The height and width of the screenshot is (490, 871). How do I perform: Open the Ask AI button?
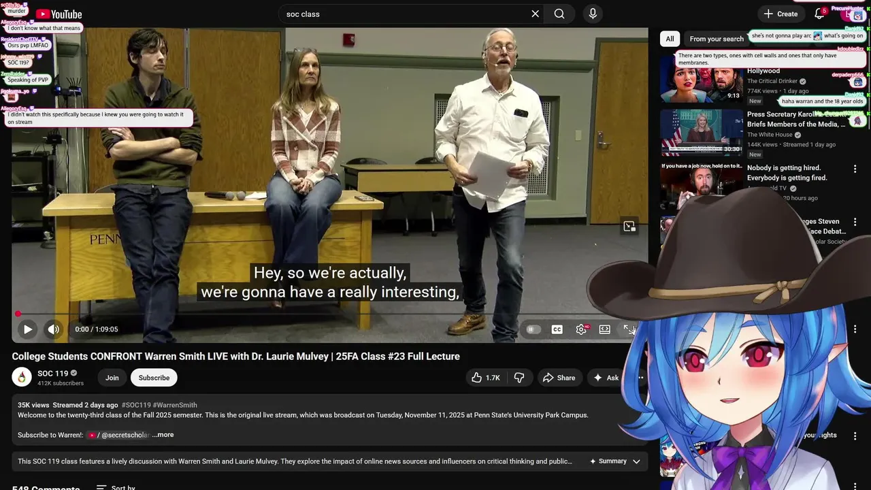[x=606, y=378]
